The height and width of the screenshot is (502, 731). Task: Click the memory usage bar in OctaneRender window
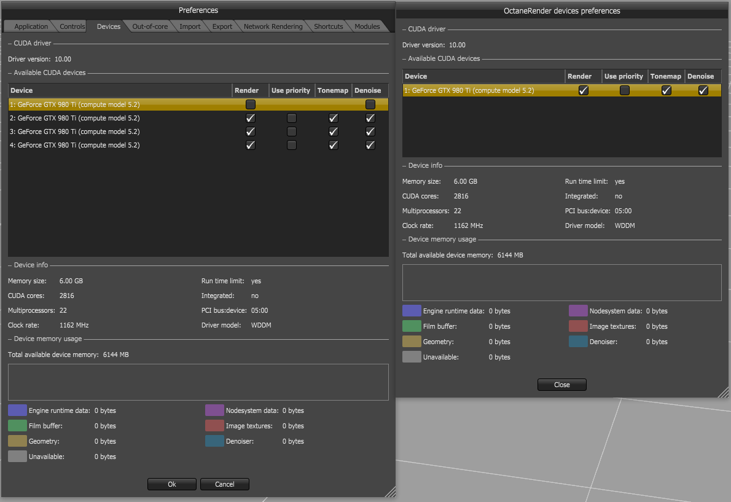(x=562, y=283)
